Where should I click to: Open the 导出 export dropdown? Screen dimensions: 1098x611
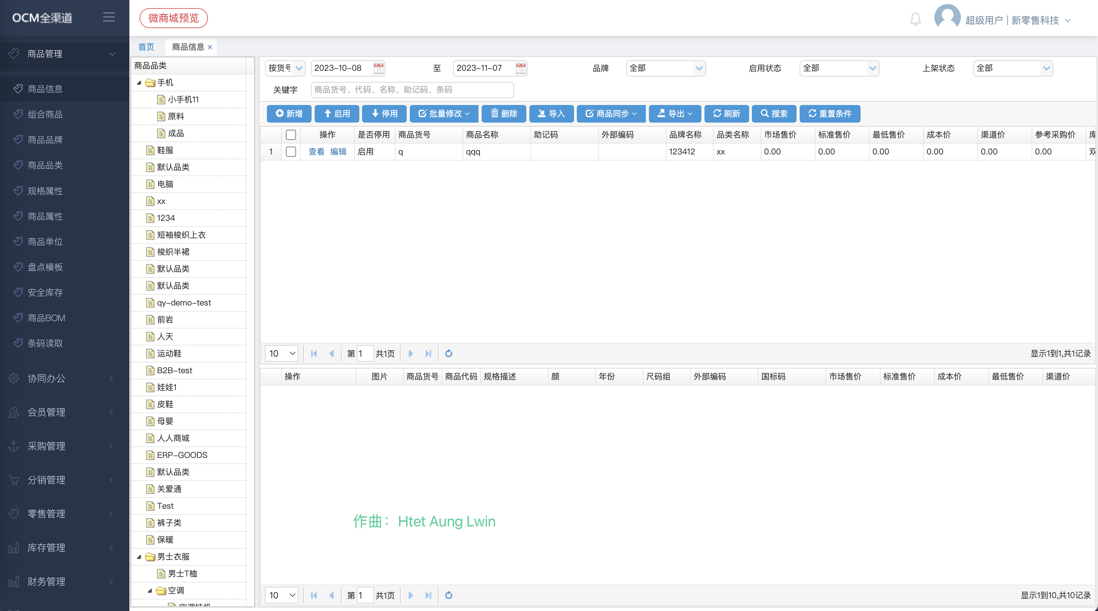(x=675, y=113)
